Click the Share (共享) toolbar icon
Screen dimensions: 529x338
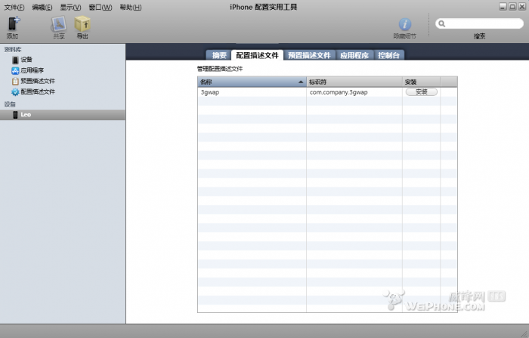[59, 24]
